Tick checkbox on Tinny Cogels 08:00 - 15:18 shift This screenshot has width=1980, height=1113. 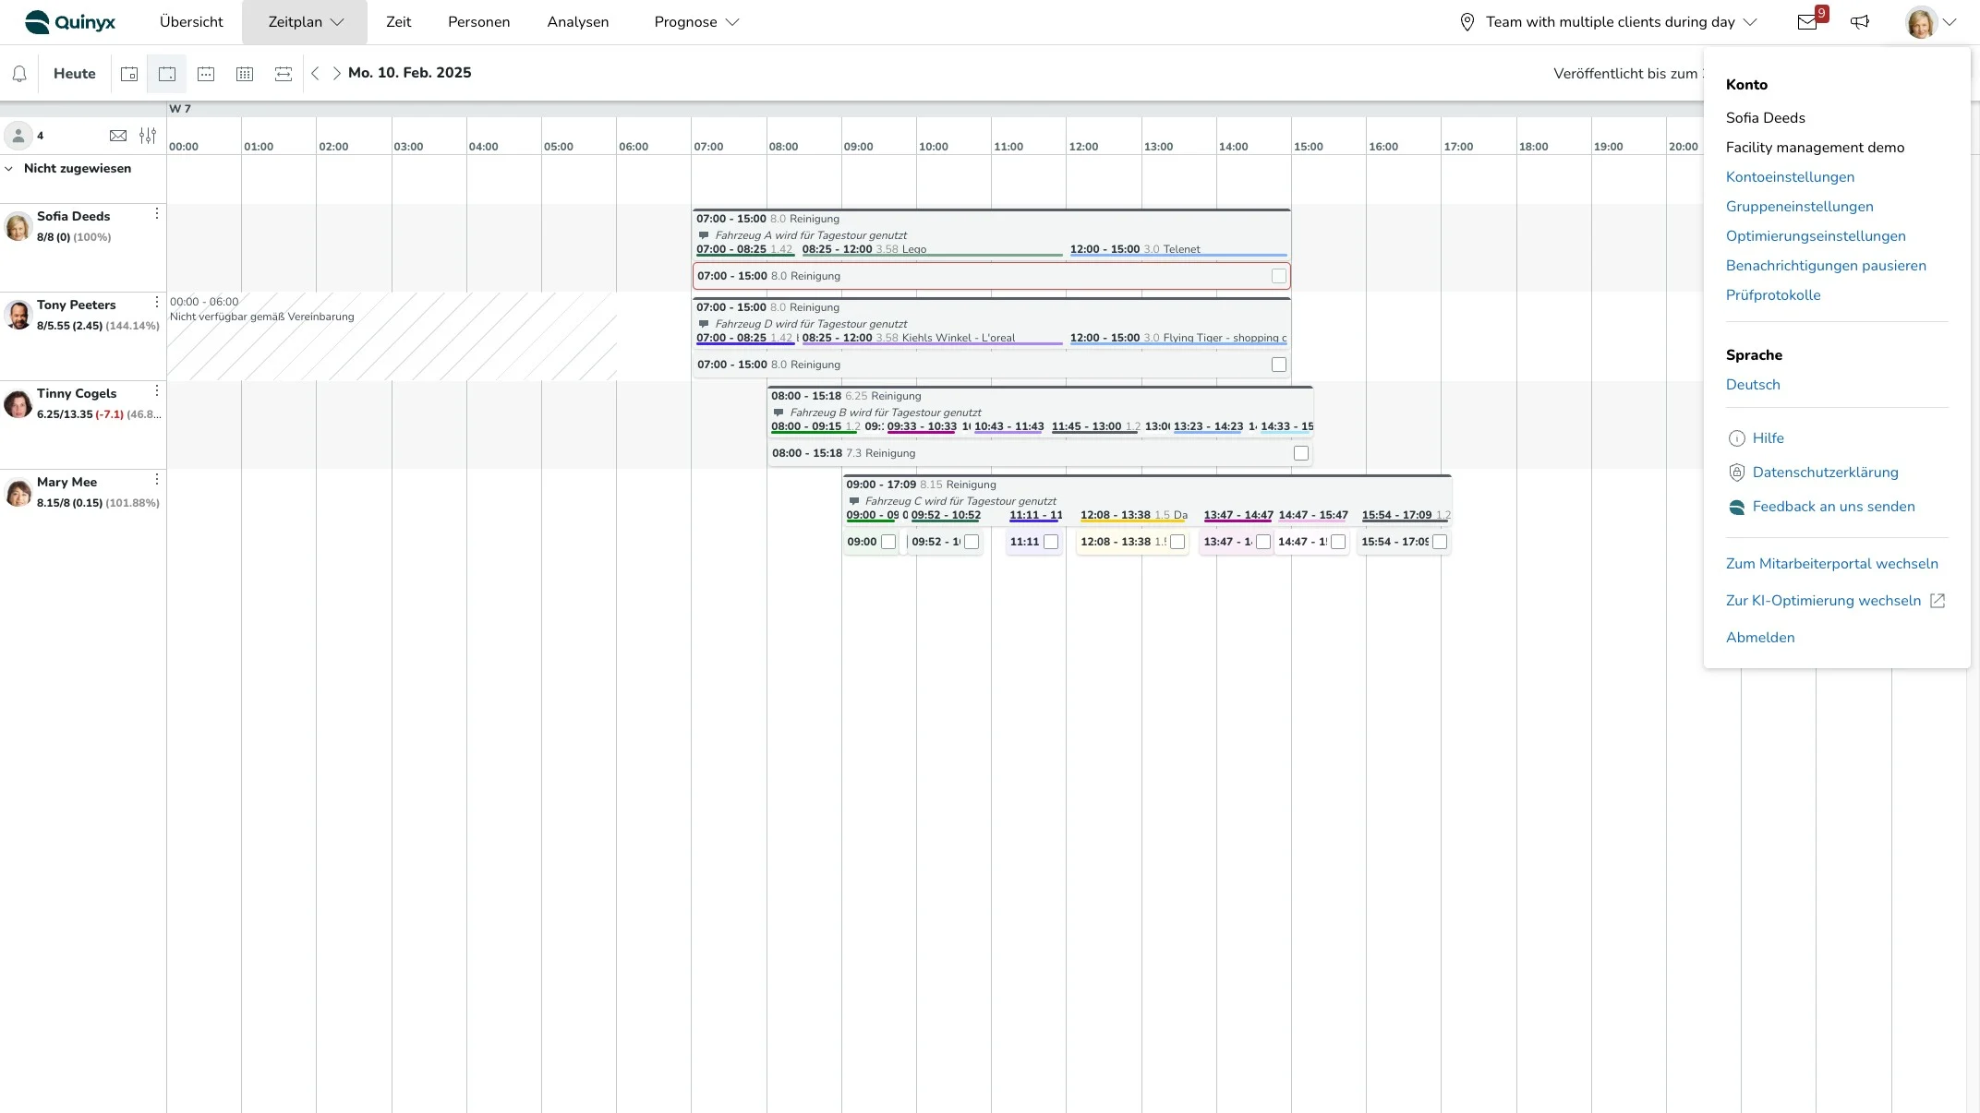pos(1301,453)
